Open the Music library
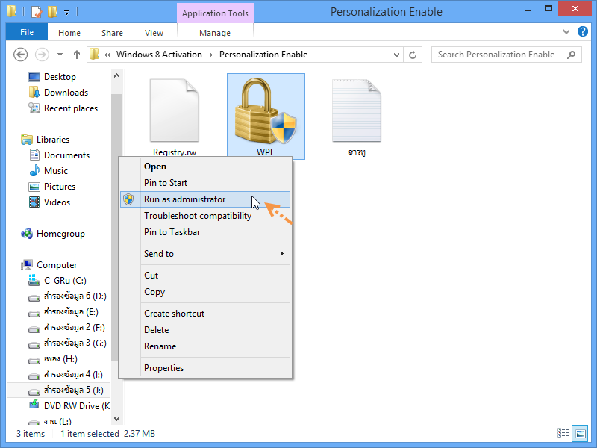Image resolution: width=597 pixels, height=448 pixels. (x=49, y=171)
